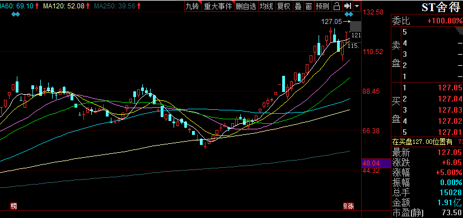Image resolution: width=463 pixels, height=218 pixels.
Task: Click the 最新 127.05 value
Action: click(450, 152)
